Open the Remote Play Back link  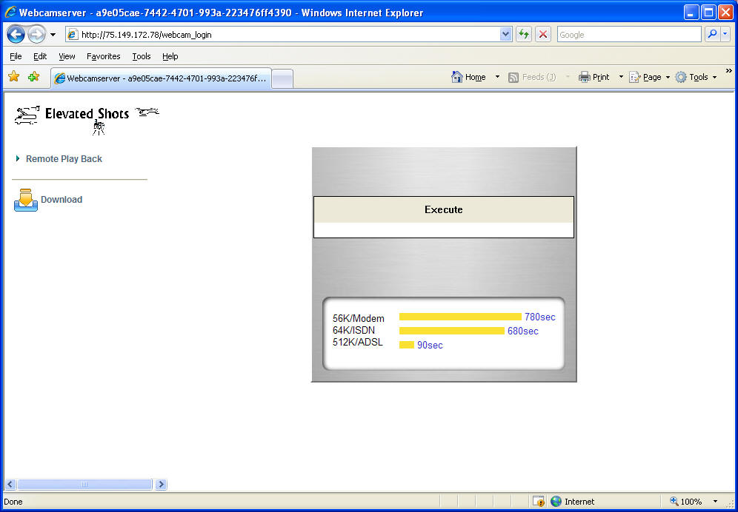click(x=64, y=159)
